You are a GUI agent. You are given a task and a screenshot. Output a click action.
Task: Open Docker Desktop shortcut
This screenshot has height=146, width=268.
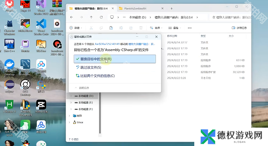[10, 67]
